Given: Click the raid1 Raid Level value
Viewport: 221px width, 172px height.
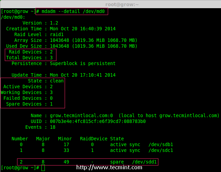Looking at the screenshot, I should 57,35.
